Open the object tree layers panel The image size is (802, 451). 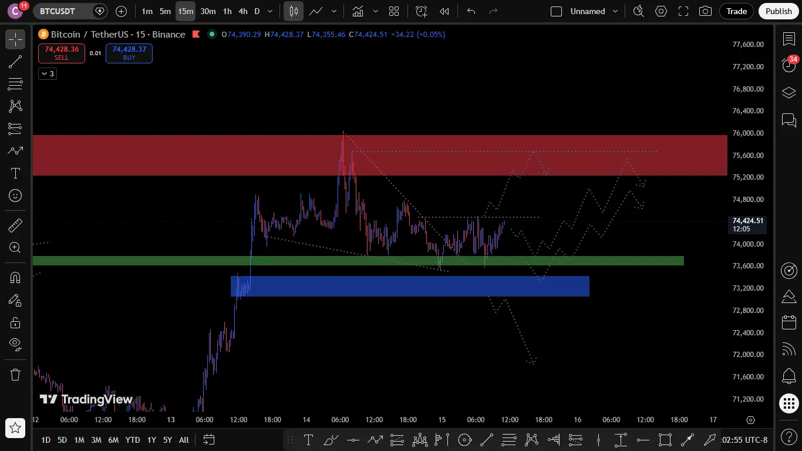pos(789,93)
